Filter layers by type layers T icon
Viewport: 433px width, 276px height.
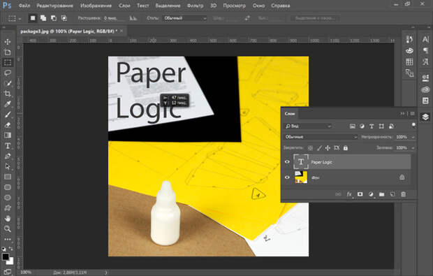pos(372,126)
